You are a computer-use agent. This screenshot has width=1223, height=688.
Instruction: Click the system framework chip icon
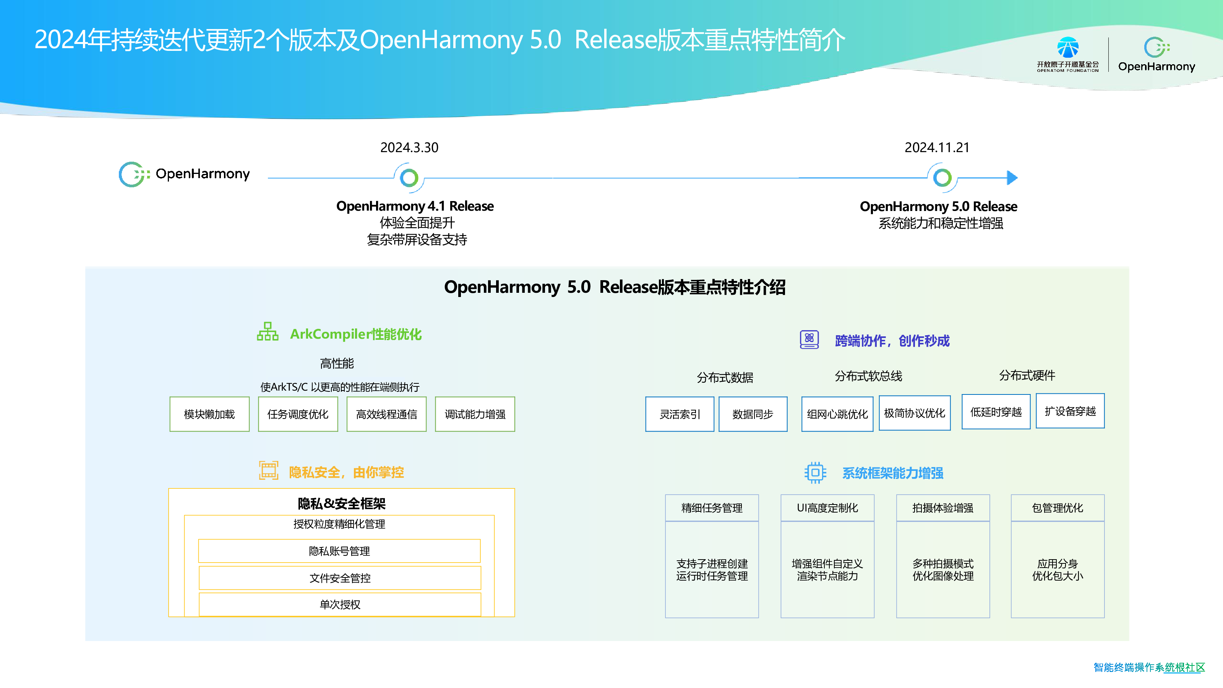(x=815, y=472)
